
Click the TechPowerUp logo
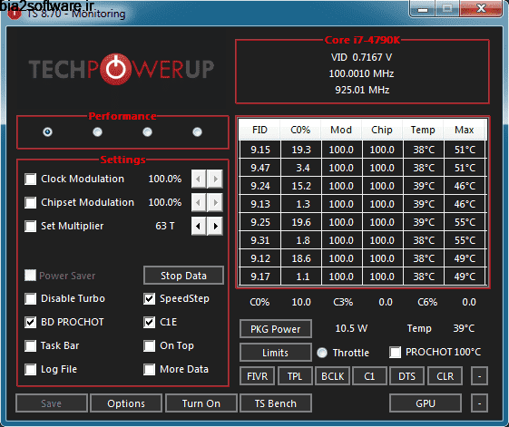click(x=122, y=69)
